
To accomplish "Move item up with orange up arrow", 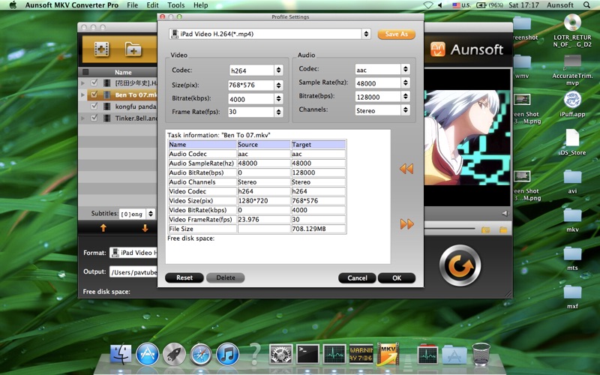I will click(x=103, y=227).
